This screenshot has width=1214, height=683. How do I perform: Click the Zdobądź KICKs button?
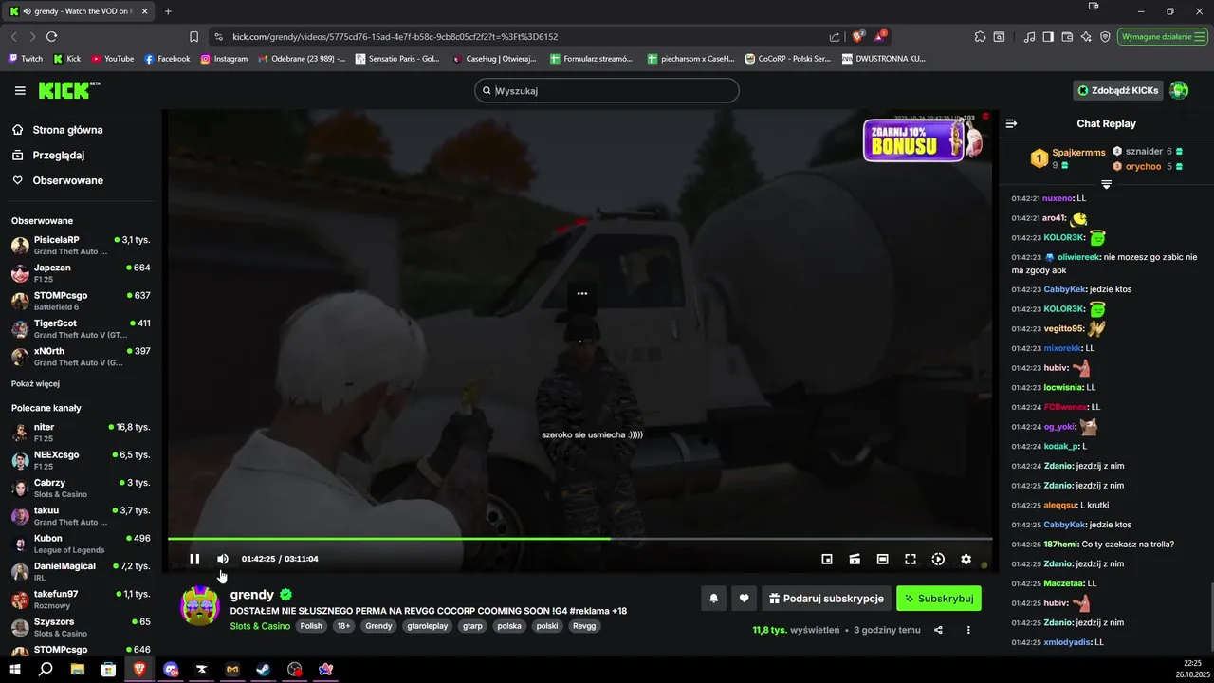[x=1117, y=90]
